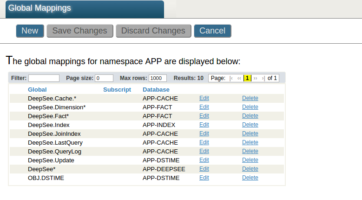Go to next page of results
Screen dimensions: 362x200
(x=255, y=78)
